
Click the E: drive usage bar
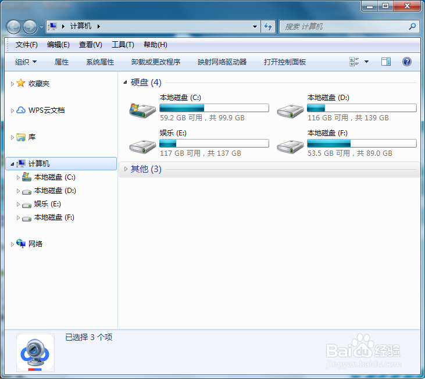(214, 144)
